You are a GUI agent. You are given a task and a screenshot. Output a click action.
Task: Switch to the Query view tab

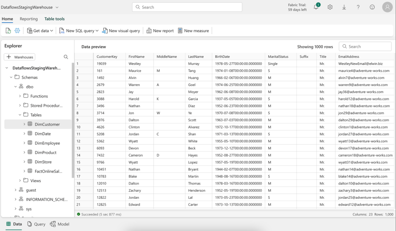tap(36, 224)
